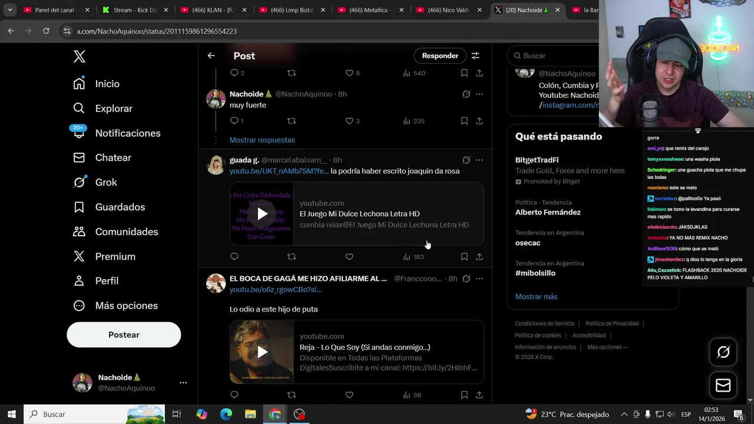View analytics of 'muy fuerte' post
Image resolution: width=754 pixels, height=424 pixels.
tap(414, 121)
